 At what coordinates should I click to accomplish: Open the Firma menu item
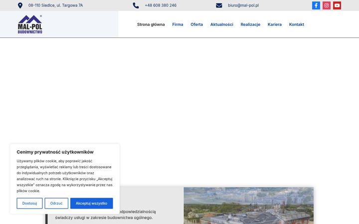click(x=178, y=24)
